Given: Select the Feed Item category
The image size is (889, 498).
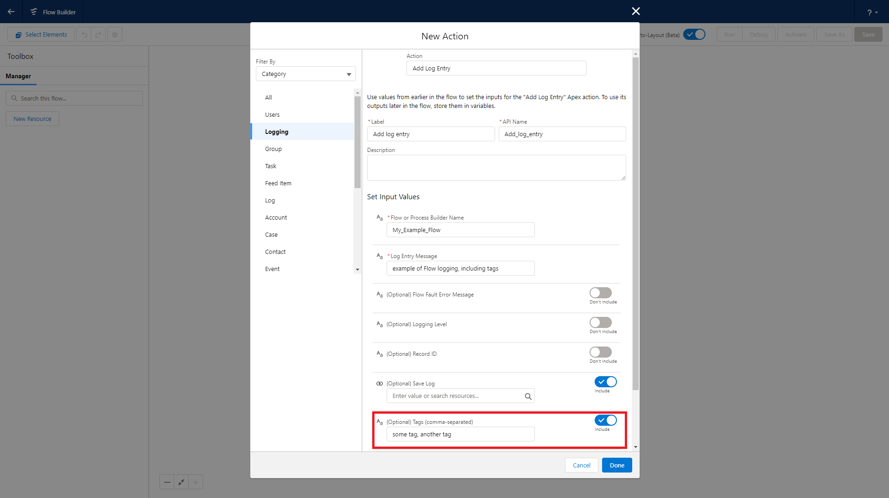Looking at the screenshot, I should pyautogui.click(x=302, y=183).
